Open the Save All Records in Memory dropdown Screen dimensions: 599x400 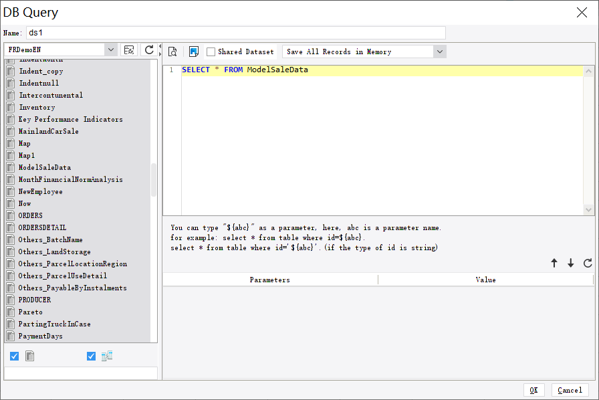(x=439, y=52)
